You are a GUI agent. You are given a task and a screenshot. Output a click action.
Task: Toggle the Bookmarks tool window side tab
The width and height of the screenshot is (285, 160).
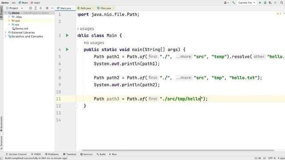tap(1, 124)
